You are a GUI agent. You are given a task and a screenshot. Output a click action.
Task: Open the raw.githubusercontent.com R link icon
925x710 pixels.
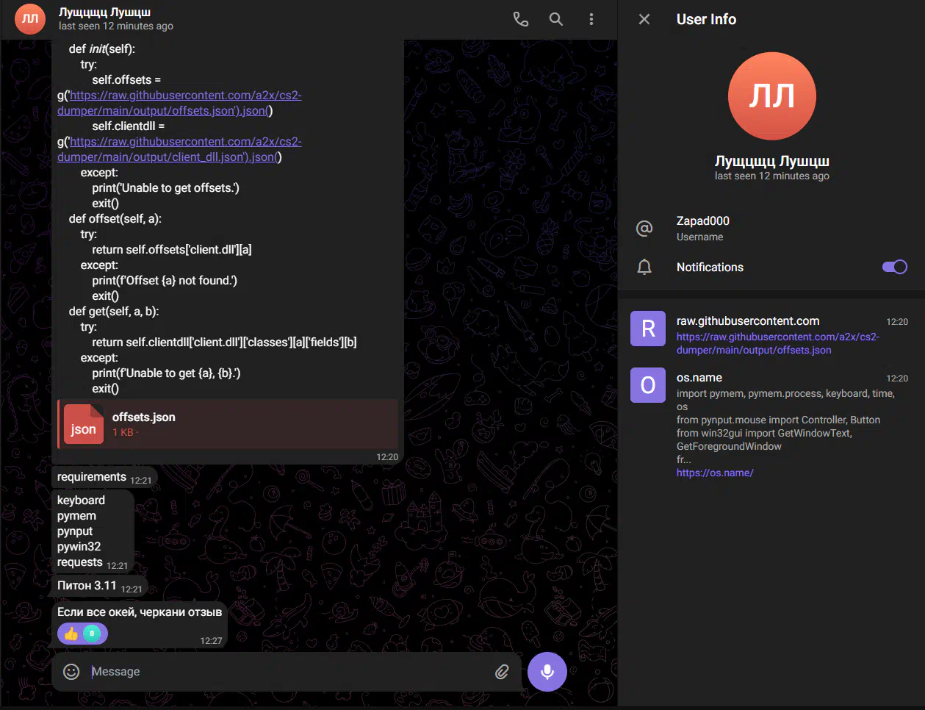648,329
